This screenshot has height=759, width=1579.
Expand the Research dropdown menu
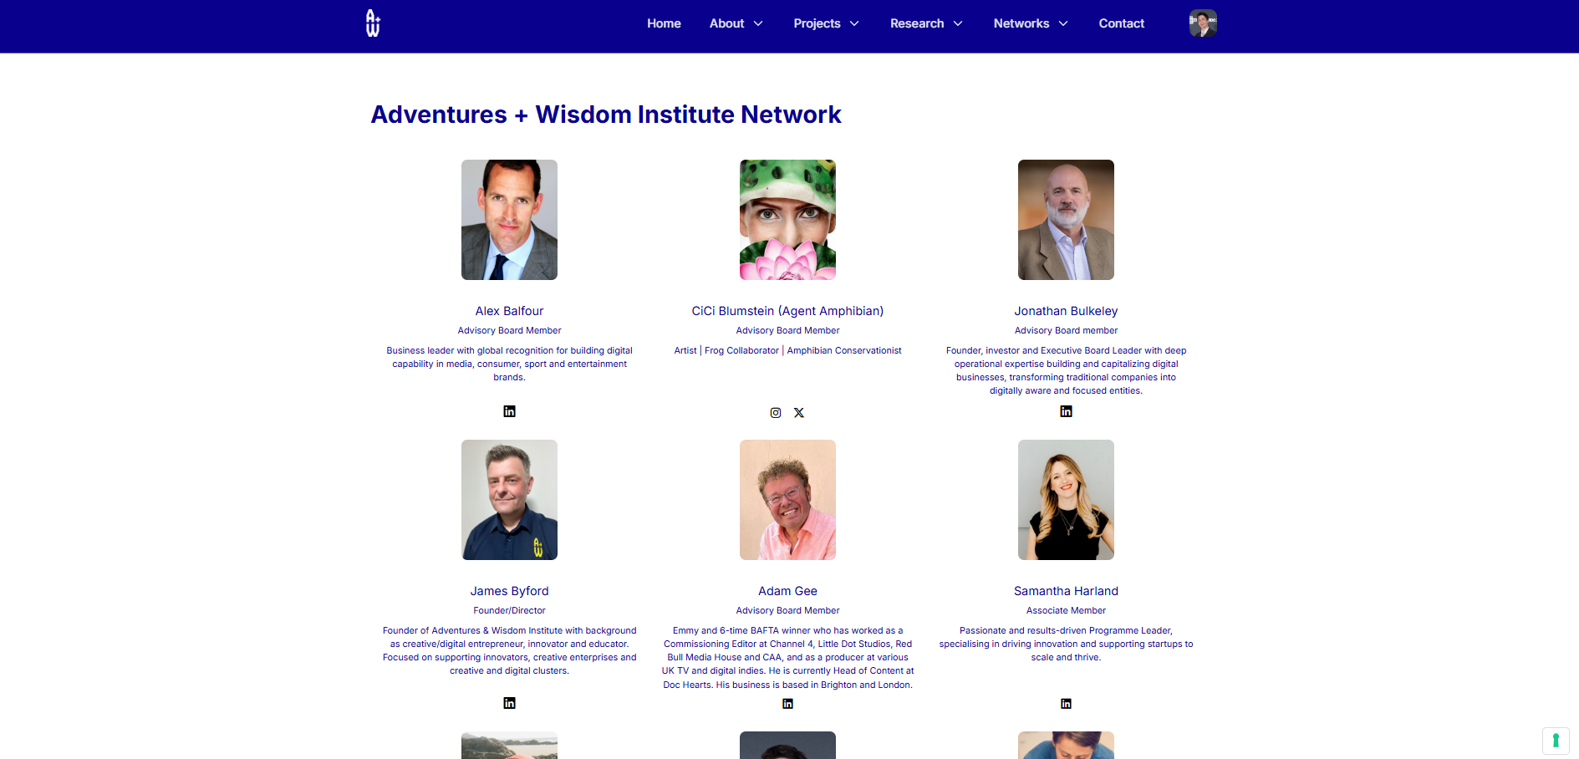point(926,23)
